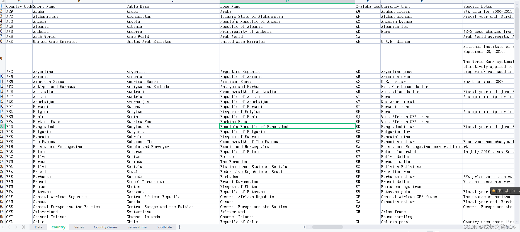The width and height of the screenshot is (520, 232).
Task: Switch to the Data sheet tab
Action: [x=38, y=227]
